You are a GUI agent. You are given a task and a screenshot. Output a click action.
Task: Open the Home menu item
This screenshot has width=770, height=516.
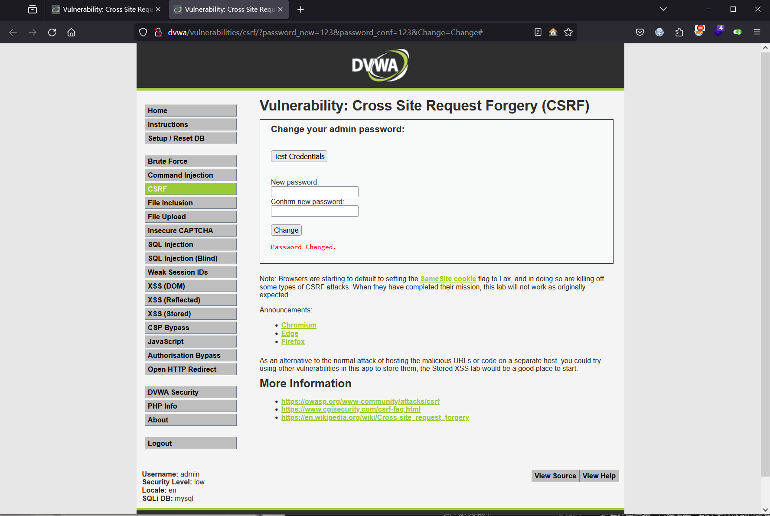click(x=191, y=110)
